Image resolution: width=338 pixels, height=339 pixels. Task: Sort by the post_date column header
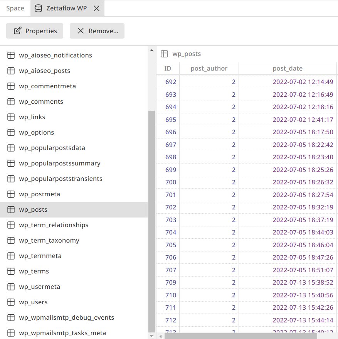[x=288, y=68]
